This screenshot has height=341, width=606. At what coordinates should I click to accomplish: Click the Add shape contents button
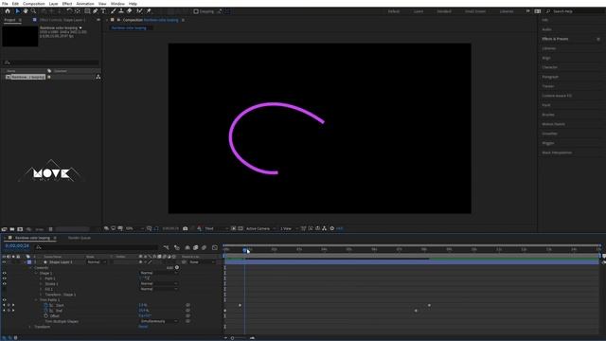(x=177, y=267)
